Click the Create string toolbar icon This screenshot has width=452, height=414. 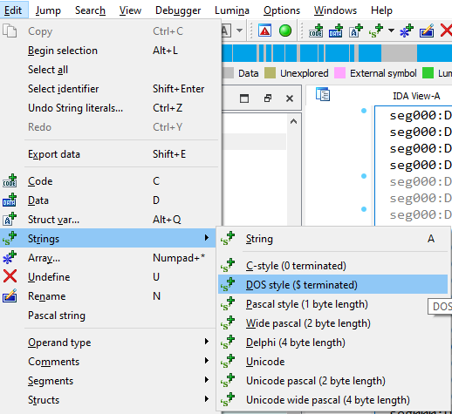(x=376, y=31)
